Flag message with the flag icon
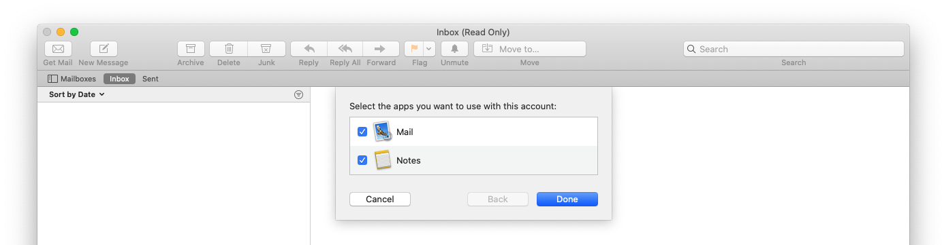942x245 pixels. (x=413, y=49)
